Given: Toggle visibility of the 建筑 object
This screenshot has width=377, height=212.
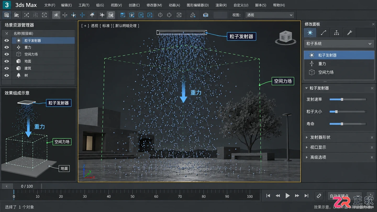Looking at the screenshot, I should [7, 68].
